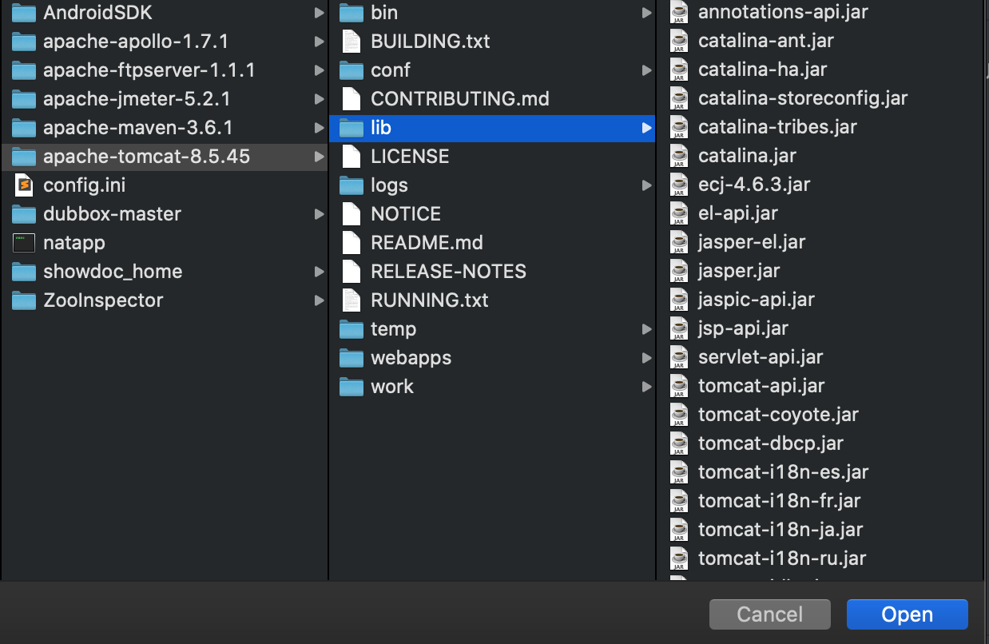
Task: Click the CONTRIBUTING.md file icon
Action: (x=352, y=99)
